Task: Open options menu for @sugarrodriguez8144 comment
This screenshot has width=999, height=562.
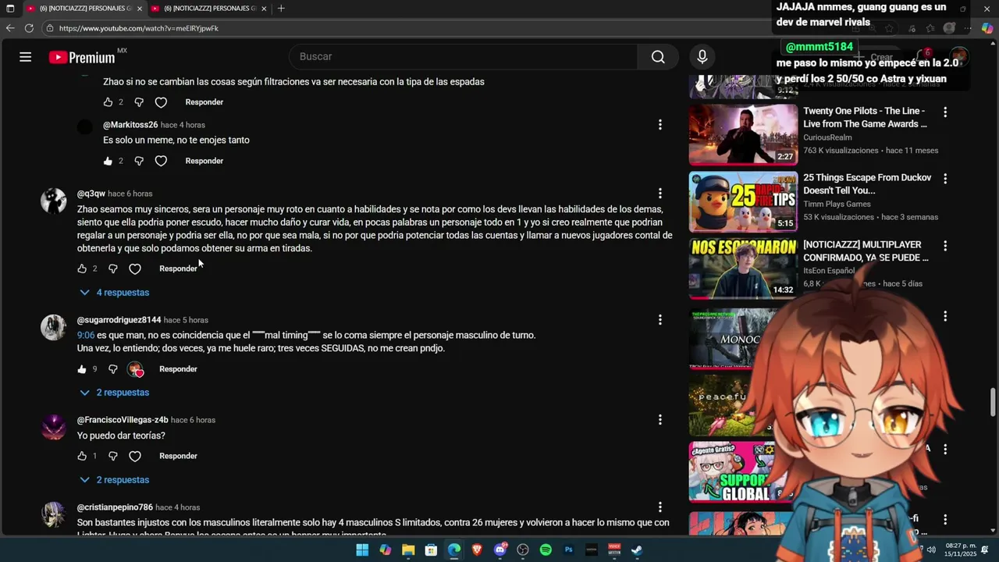Action: click(x=659, y=320)
